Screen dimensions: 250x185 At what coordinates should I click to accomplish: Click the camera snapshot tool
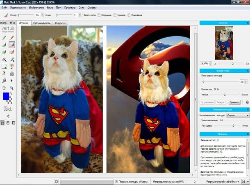point(11,74)
